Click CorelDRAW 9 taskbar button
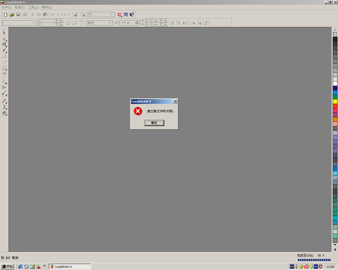The height and width of the screenshot is (270, 338). 70,266
